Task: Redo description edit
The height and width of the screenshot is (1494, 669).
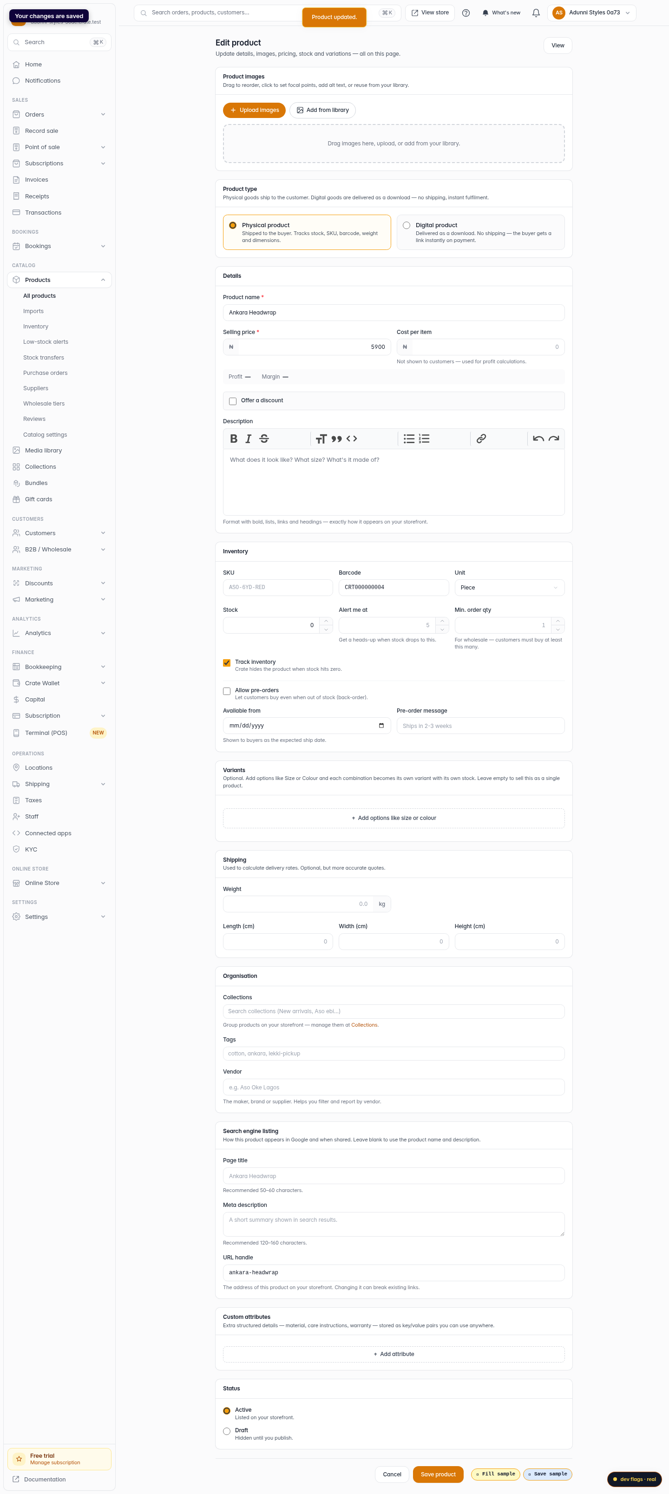Action: click(x=553, y=439)
